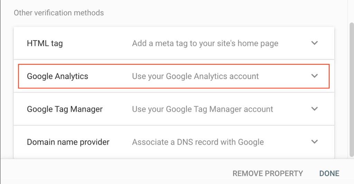The width and height of the screenshot is (354, 184).
Task: Choose the Google Tag Manager label
Action: pyautogui.click(x=65, y=109)
